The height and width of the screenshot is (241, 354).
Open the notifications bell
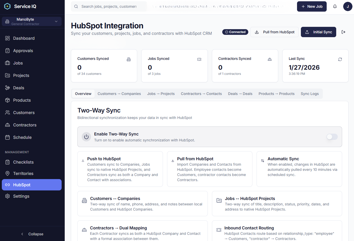[335, 6]
